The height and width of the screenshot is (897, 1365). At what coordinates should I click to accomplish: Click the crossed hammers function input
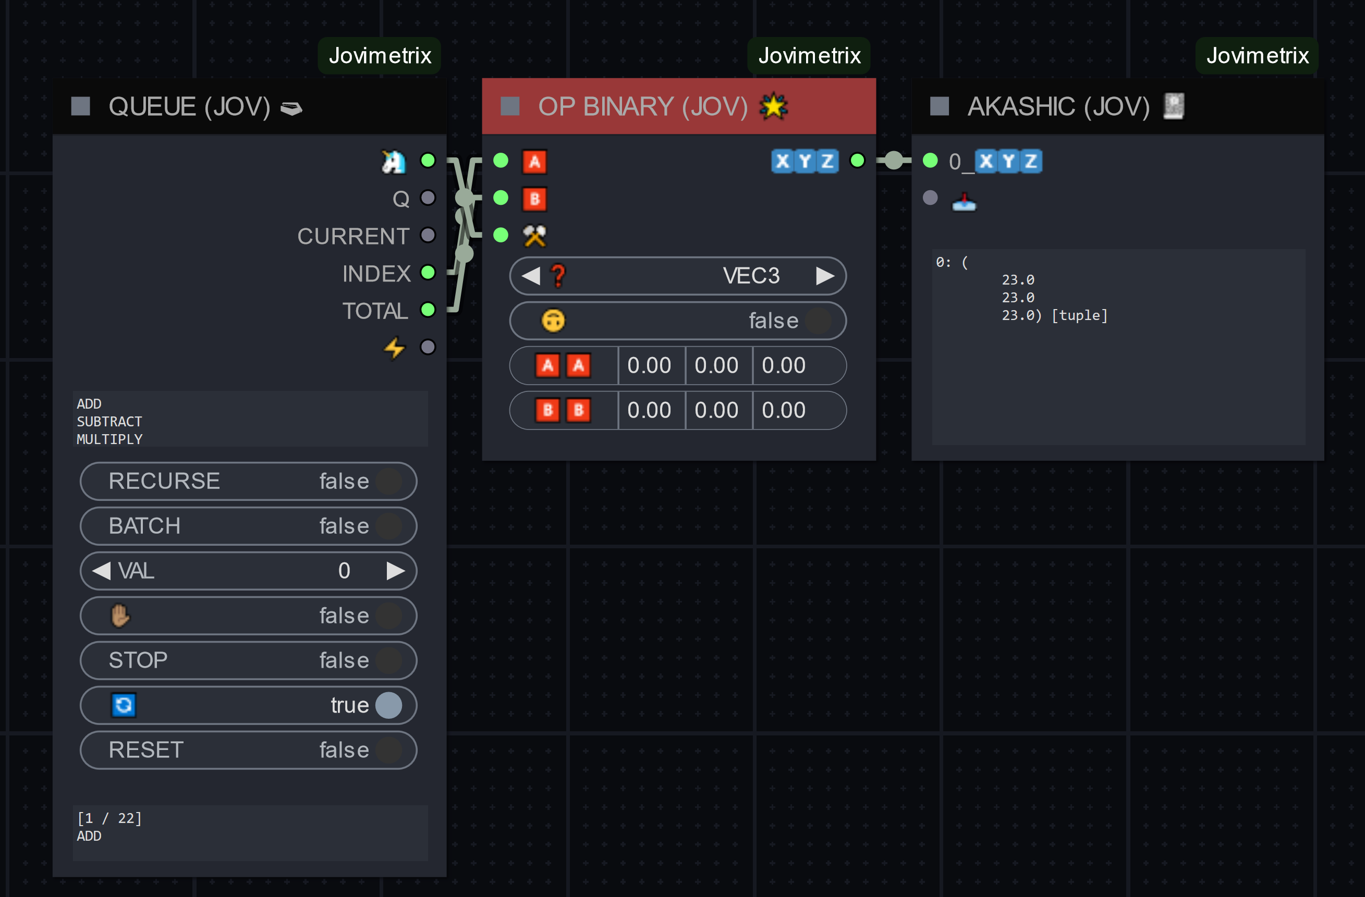(x=534, y=236)
